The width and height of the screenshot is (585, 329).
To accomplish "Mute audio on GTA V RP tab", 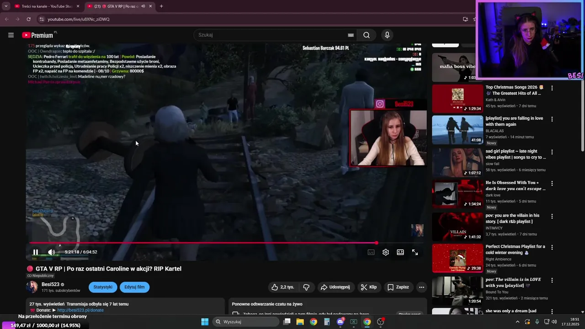I will [143, 6].
